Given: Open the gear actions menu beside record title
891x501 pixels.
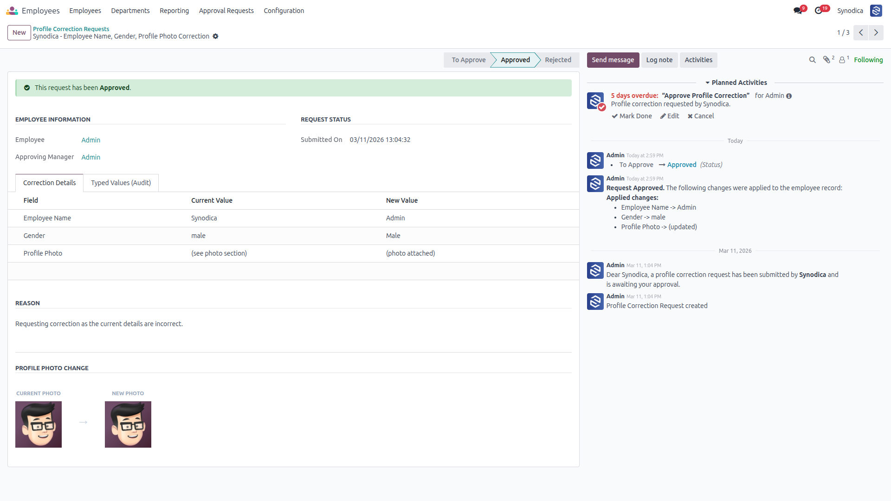Looking at the screenshot, I should point(215,36).
